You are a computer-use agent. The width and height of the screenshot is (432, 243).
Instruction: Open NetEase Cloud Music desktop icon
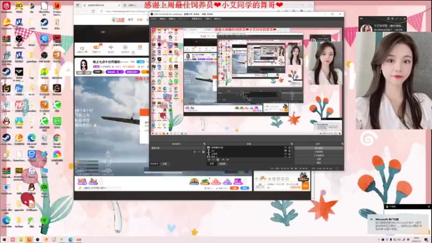pos(6,6)
